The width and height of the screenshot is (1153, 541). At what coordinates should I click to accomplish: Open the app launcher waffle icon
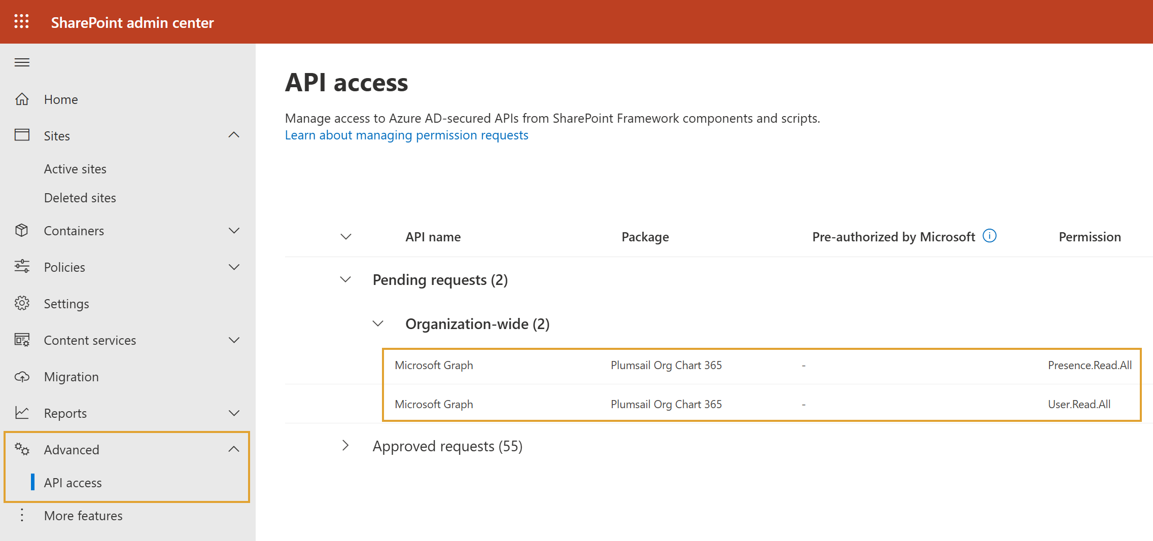pyautogui.click(x=21, y=21)
